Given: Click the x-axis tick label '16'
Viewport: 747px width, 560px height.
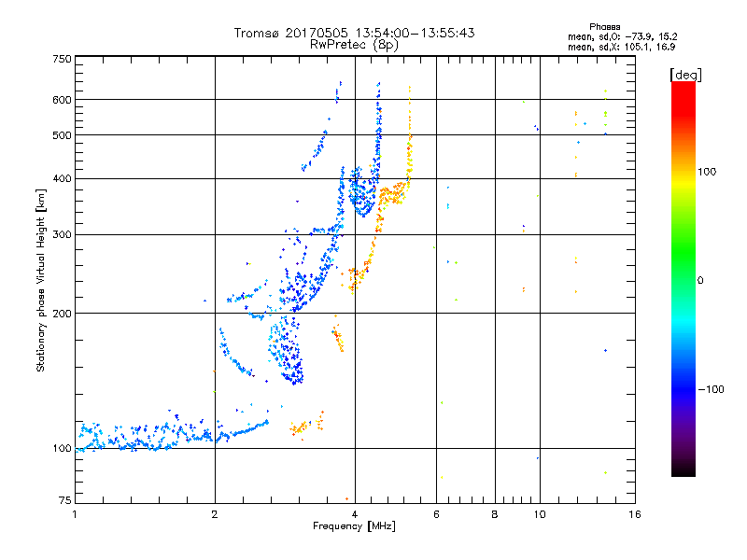Looking at the screenshot, I should point(635,514).
